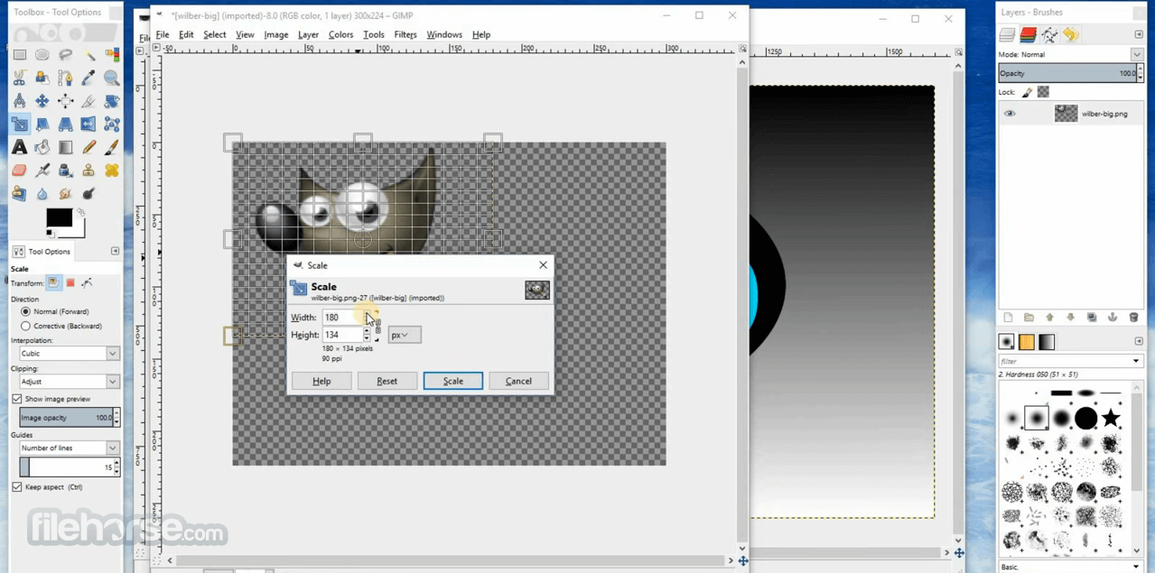This screenshot has width=1155, height=573.
Task: Select the Bucket Fill tool
Action: 42,147
